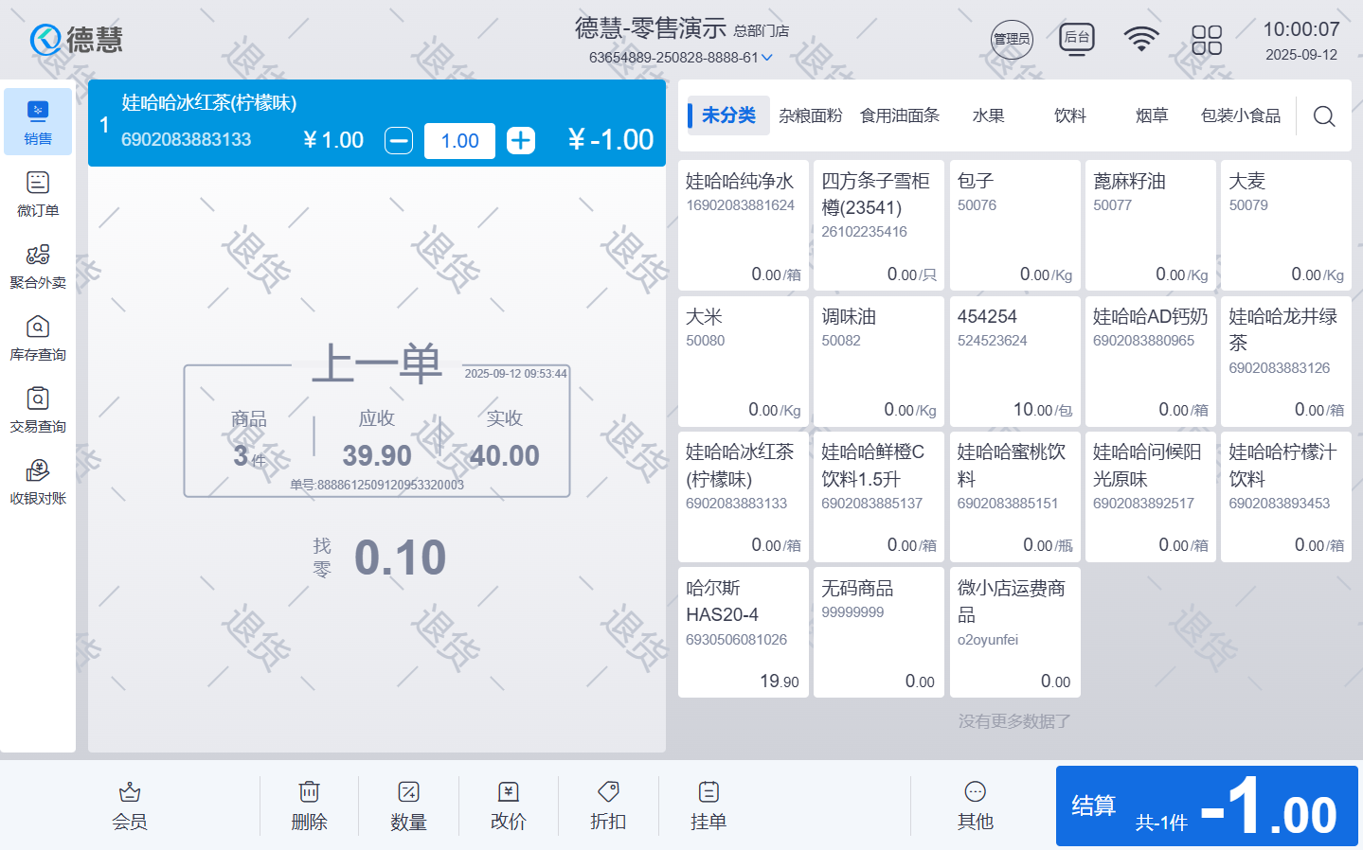Select the 饮料 category tab

1069,115
